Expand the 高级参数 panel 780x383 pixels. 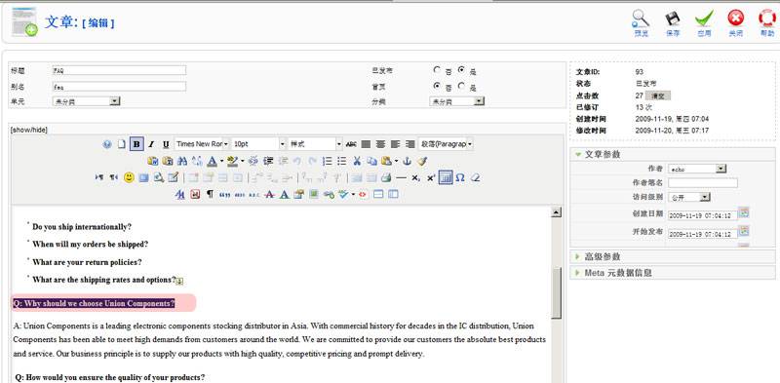tap(672, 256)
